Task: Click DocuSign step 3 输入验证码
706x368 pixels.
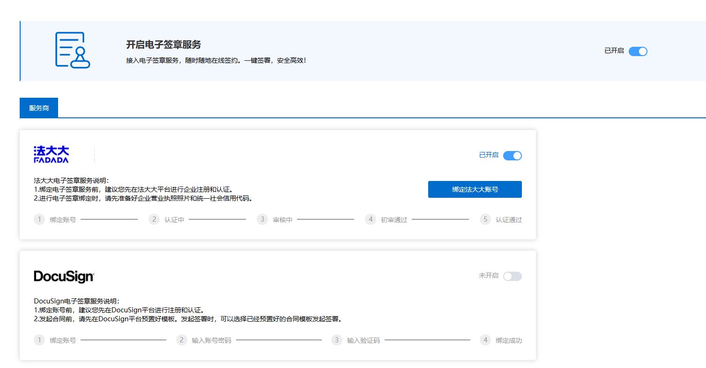Action: 337,340
